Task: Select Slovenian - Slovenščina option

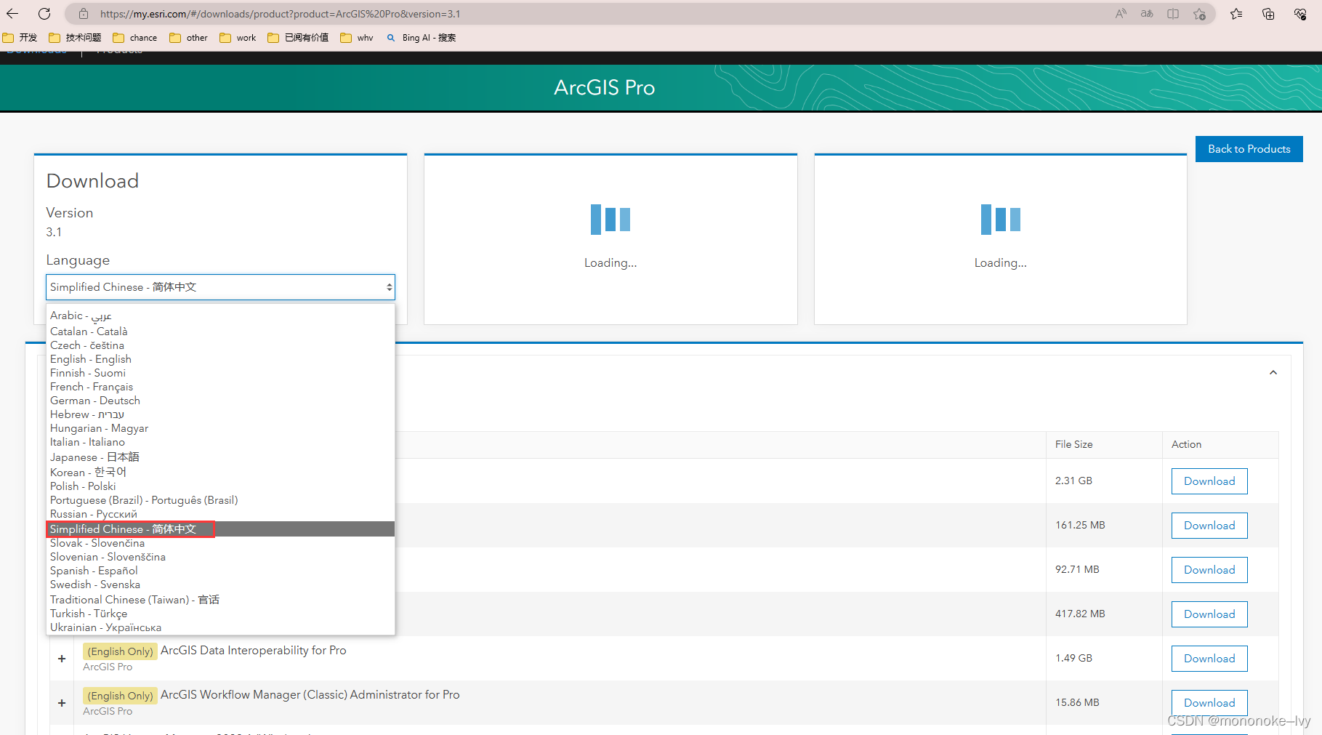Action: point(220,557)
